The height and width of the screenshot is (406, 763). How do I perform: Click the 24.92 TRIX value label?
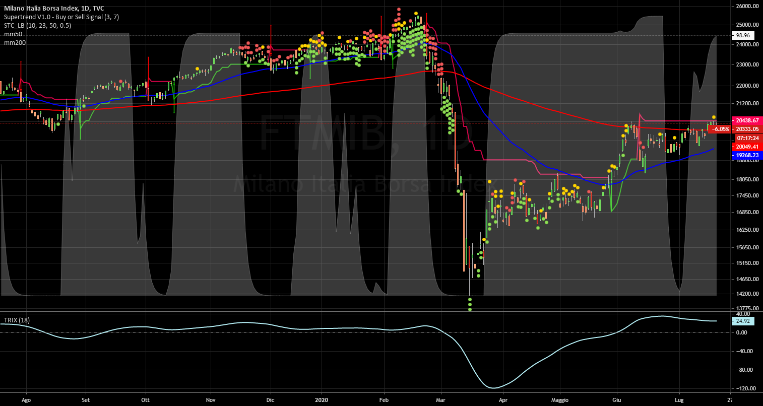click(743, 320)
